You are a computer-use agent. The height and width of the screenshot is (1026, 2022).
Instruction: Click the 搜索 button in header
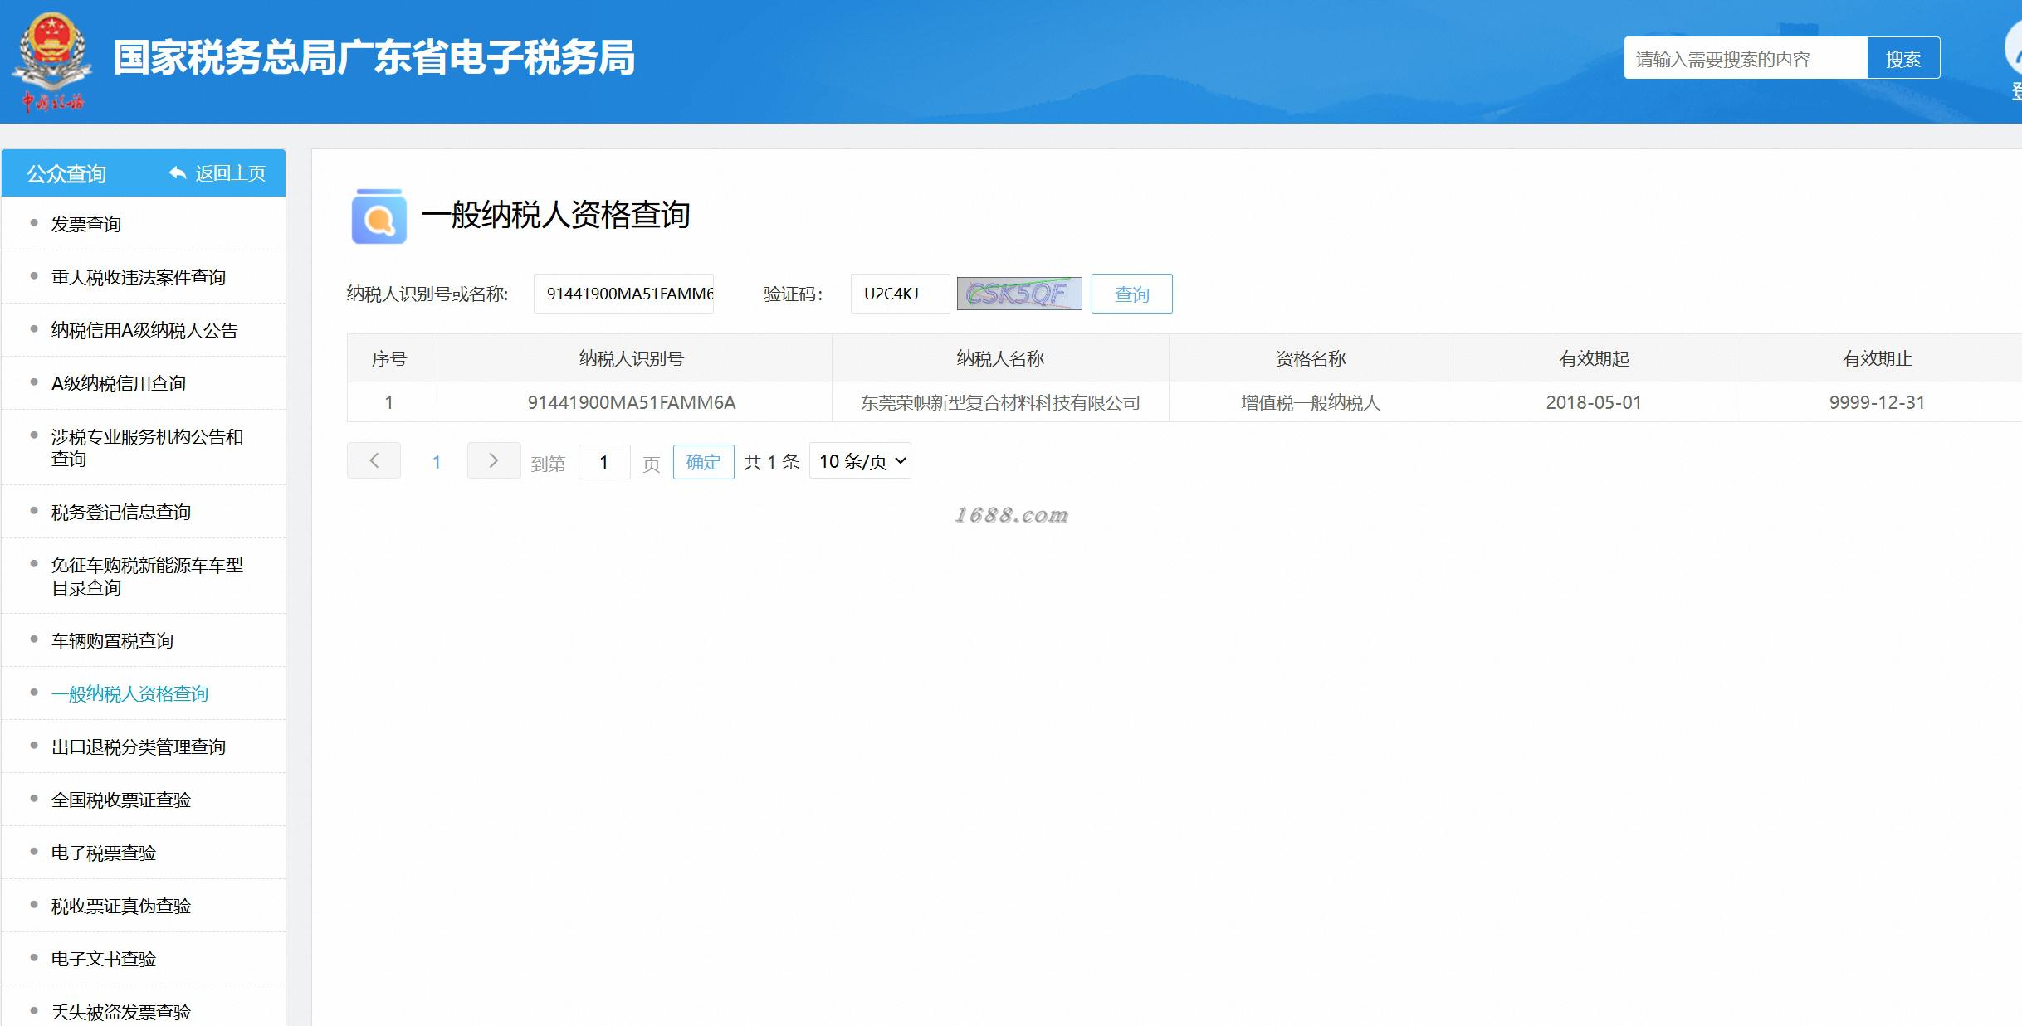click(1903, 58)
